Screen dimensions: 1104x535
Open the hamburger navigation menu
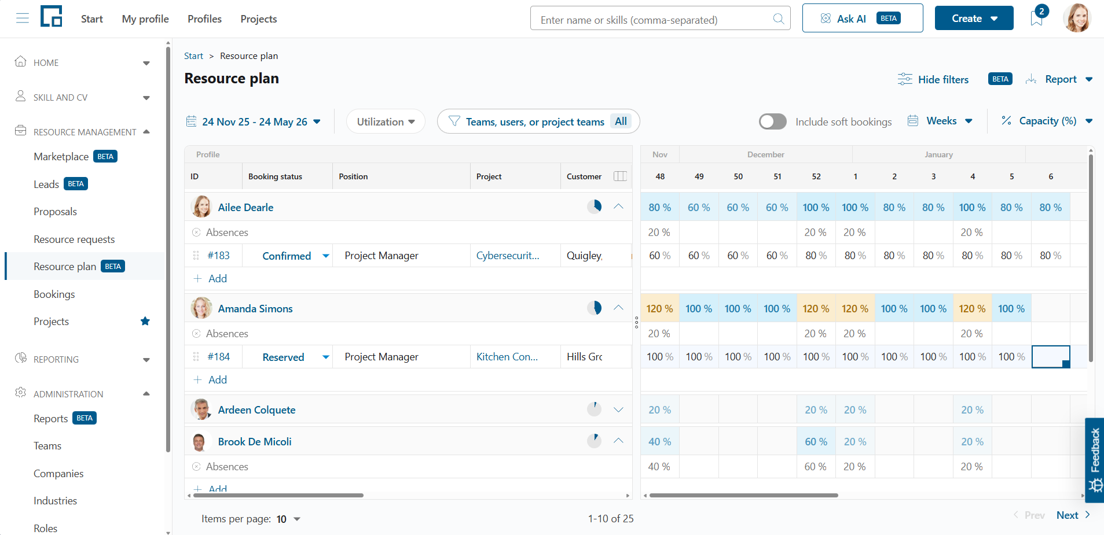tap(23, 19)
